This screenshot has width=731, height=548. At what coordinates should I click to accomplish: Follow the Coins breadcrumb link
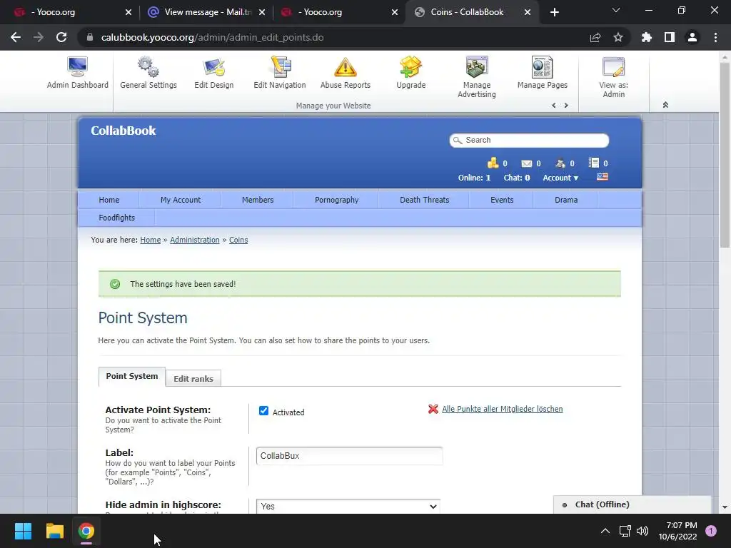[238, 240]
